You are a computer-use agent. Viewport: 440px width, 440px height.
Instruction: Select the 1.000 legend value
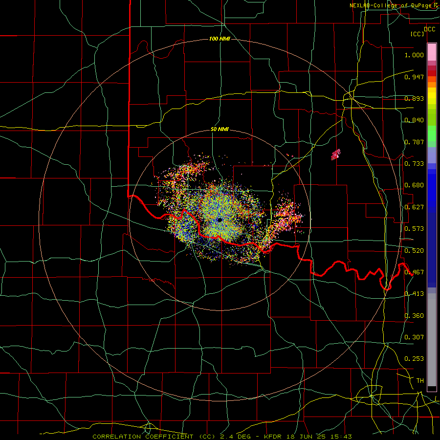pyautogui.click(x=414, y=55)
